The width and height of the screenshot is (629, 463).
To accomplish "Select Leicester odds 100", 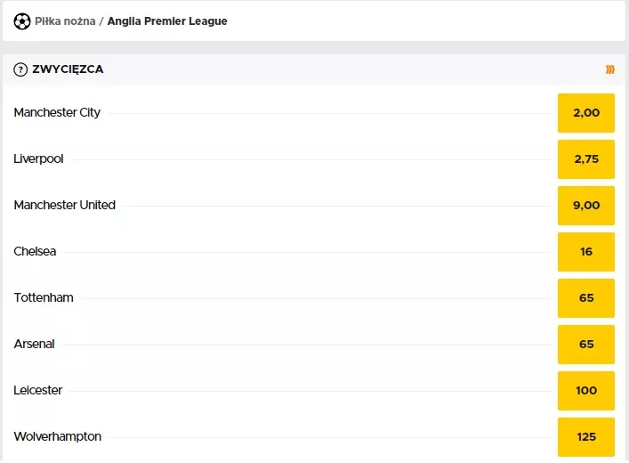I will click(586, 391).
